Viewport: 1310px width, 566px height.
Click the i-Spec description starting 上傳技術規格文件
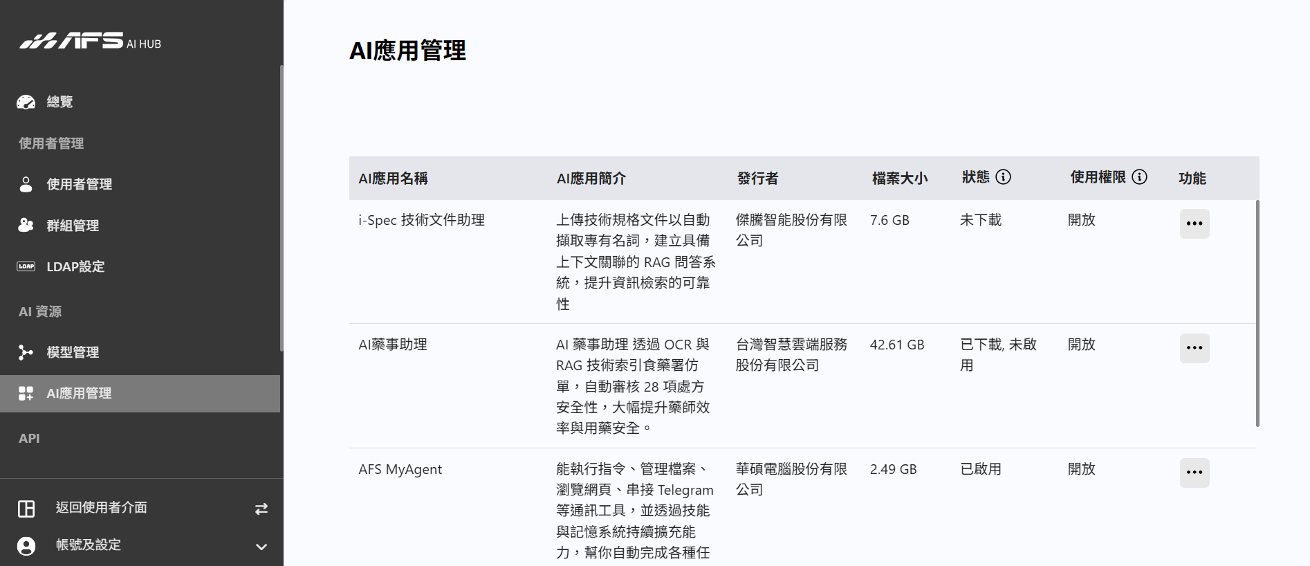click(636, 262)
